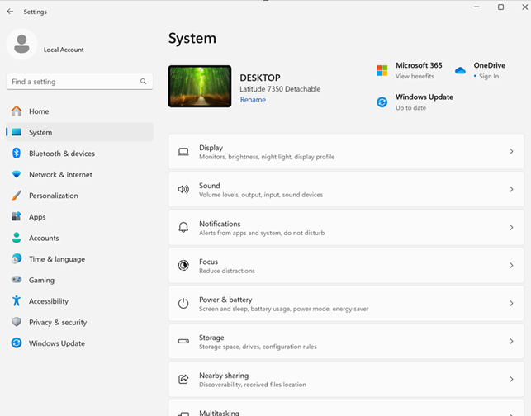The width and height of the screenshot is (531, 416).
Task: Click 'Monitors, brightness, night light, display profile' text
Action: coord(267,157)
